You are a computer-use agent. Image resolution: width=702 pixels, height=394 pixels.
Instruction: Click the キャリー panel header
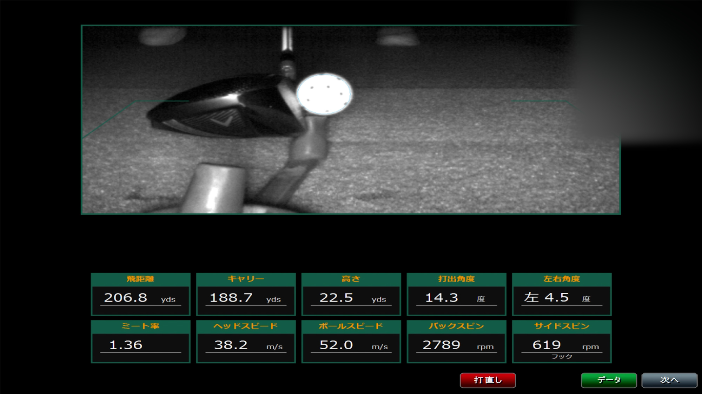click(x=246, y=279)
